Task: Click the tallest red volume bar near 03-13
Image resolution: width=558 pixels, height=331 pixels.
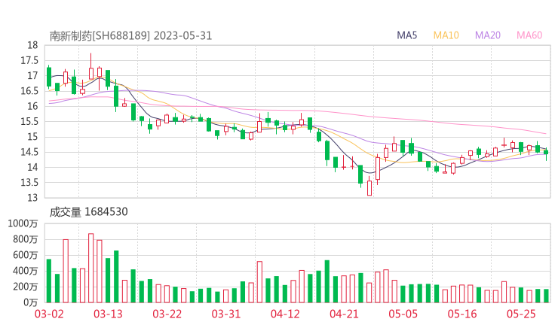Action: (90, 268)
